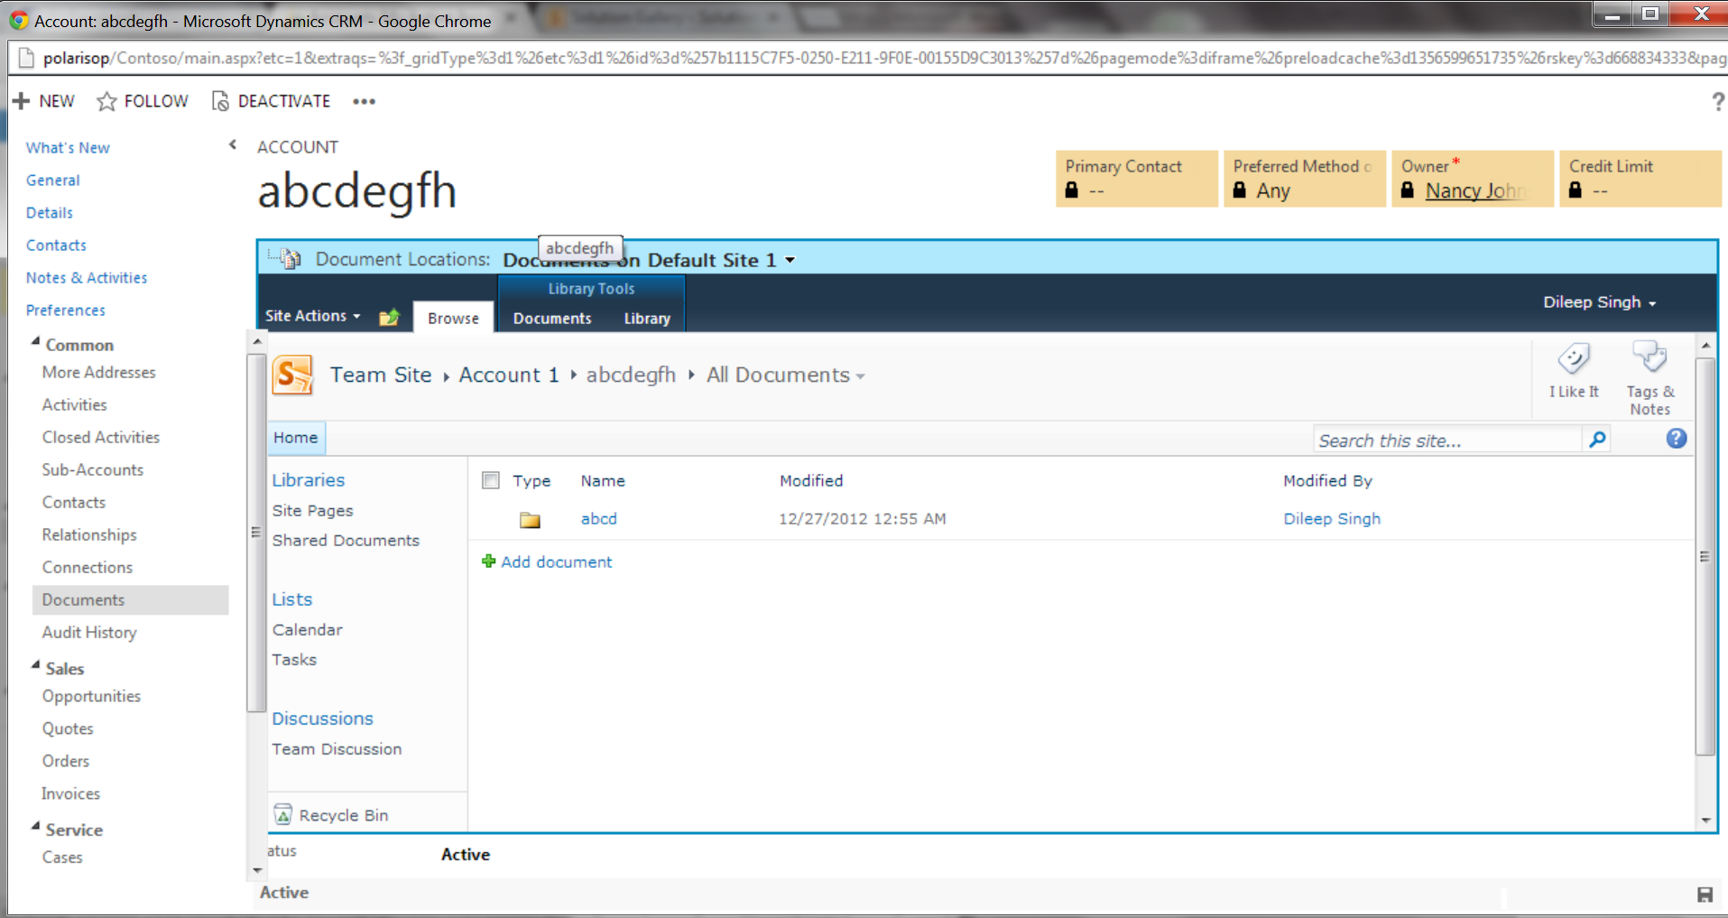Image resolution: width=1728 pixels, height=918 pixels.
Task: Switch to the Library ribbon tab
Action: pos(646,319)
